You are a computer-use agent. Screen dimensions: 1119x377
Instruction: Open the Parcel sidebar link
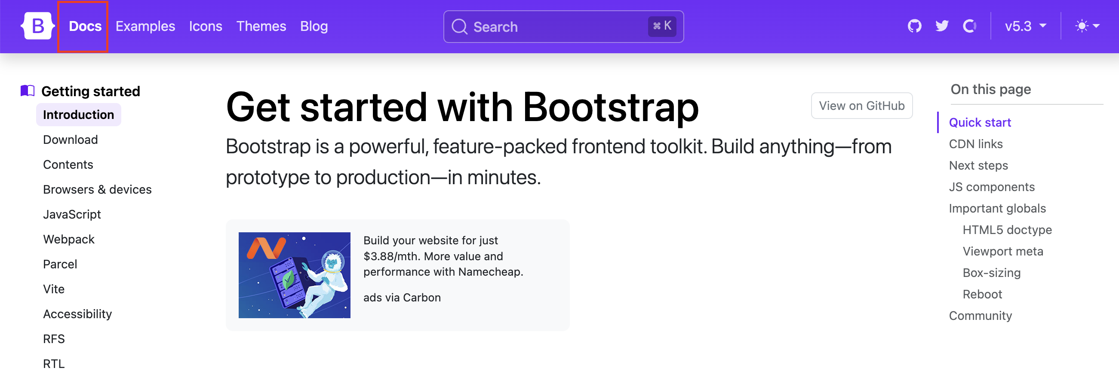[60, 264]
